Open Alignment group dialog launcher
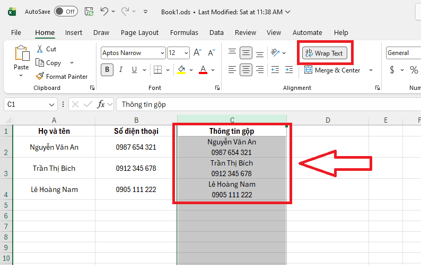The height and width of the screenshot is (265, 421). coord(377,88)
